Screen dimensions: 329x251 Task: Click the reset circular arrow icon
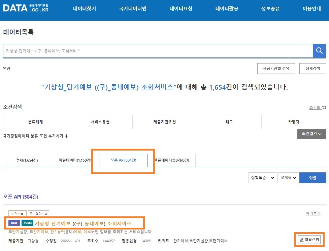click(324, 108)
